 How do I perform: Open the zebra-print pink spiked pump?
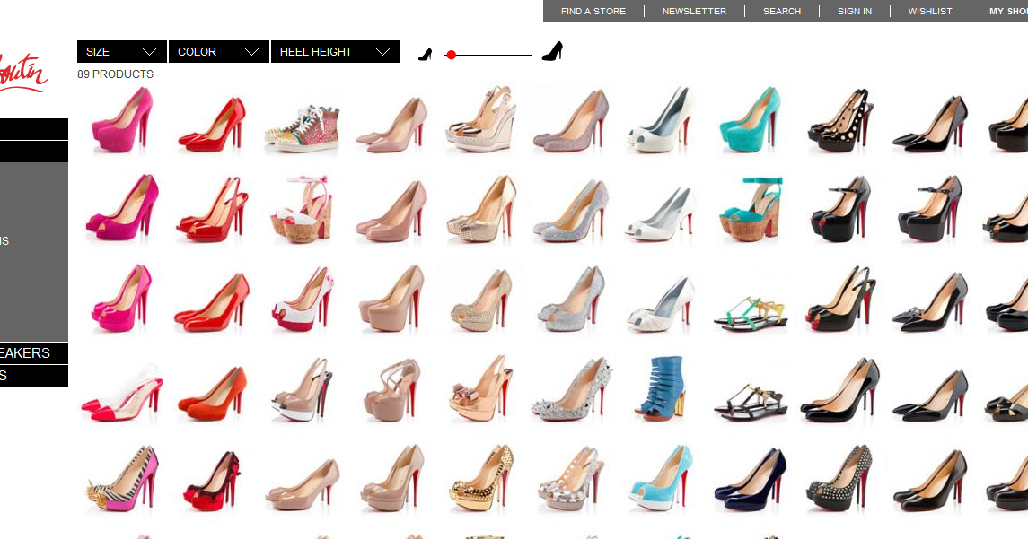123,480
